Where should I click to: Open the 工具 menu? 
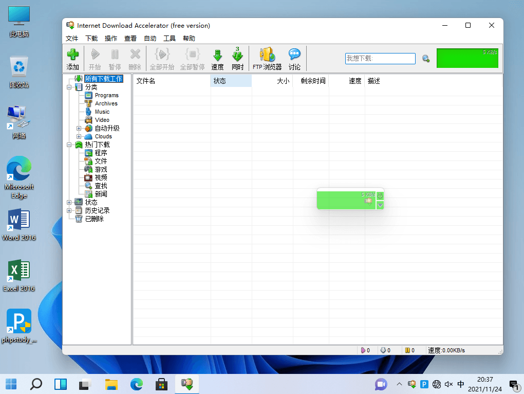170,39
